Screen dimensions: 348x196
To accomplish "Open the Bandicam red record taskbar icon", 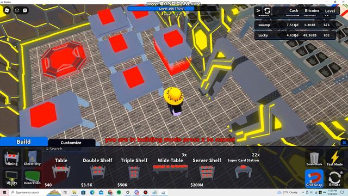I will (x=146, y=192).
